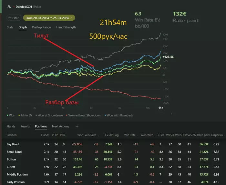Select the Positions tab

coord(41,126)
